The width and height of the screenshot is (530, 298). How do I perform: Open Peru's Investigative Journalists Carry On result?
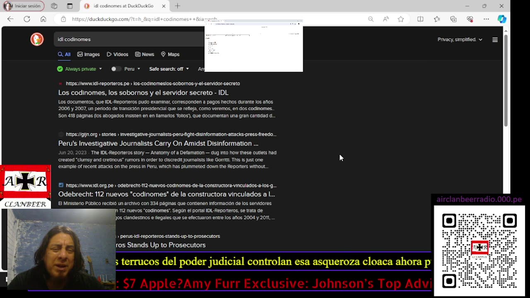[x=158, y=144]
